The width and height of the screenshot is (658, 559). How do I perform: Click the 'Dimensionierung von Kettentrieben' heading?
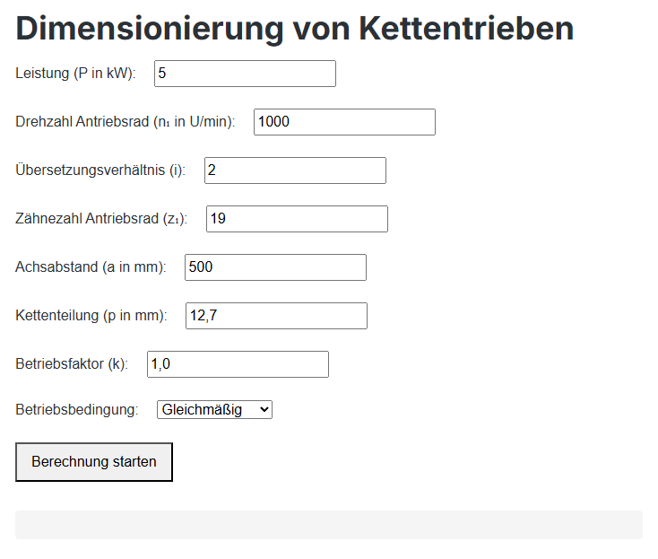point(294,29)
